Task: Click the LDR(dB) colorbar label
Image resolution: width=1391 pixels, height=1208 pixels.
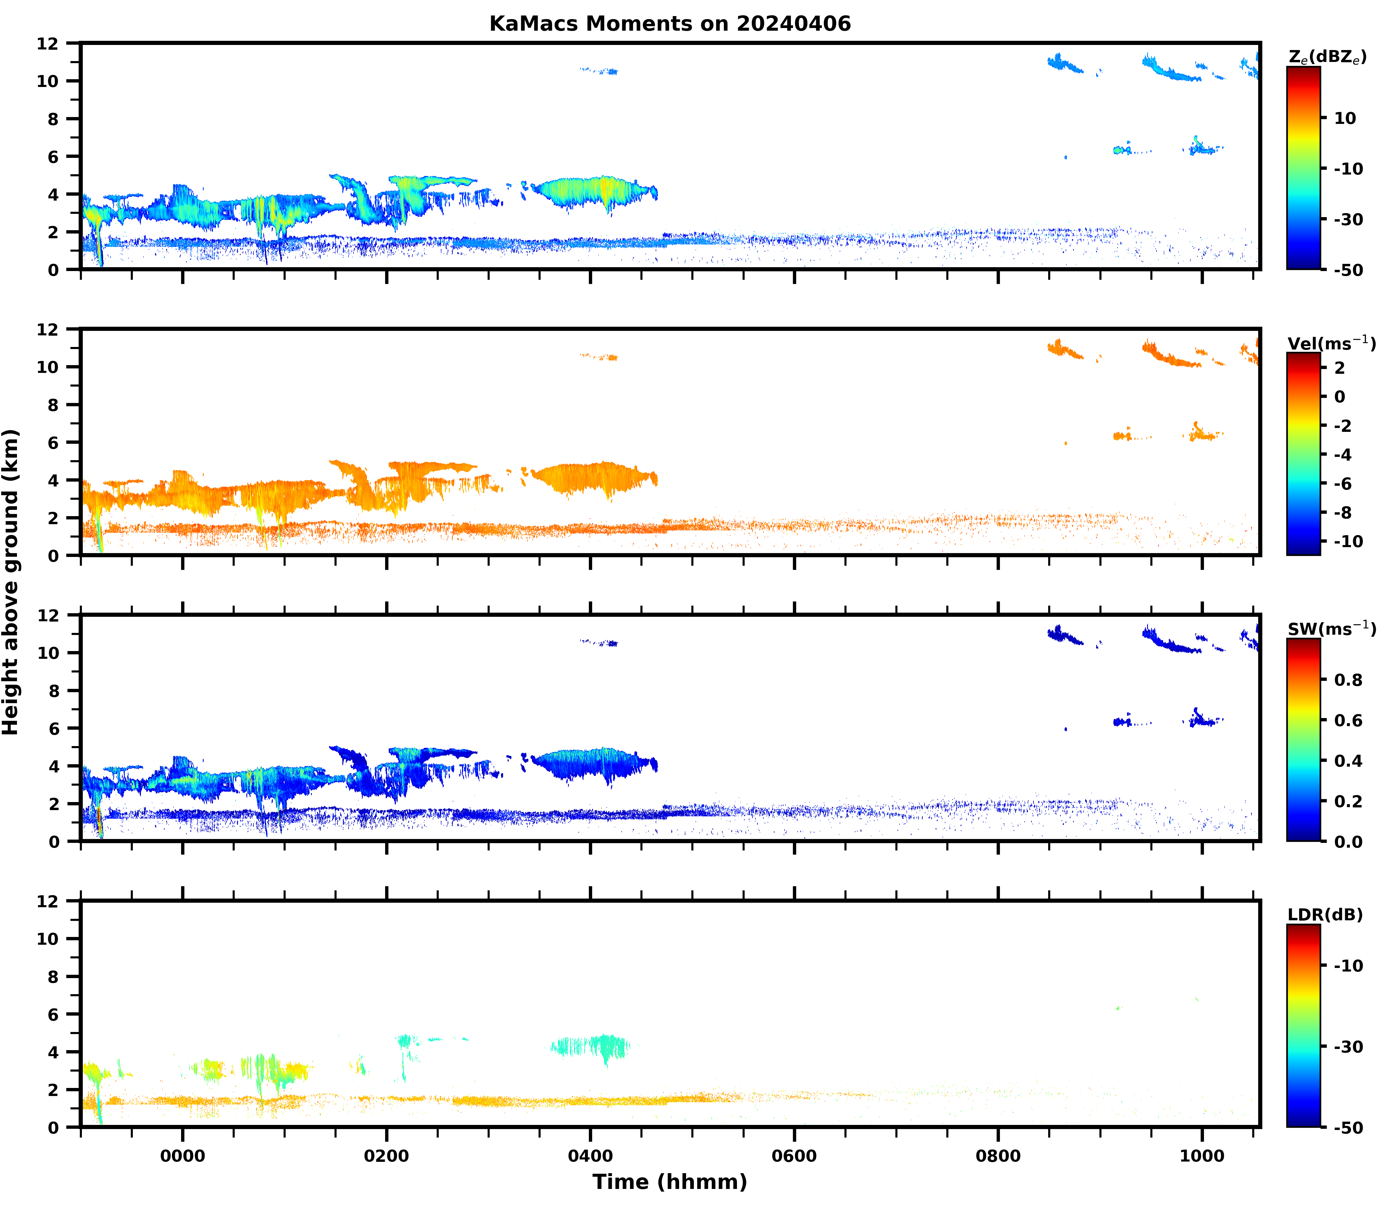Action: pyautogui.click(x=1325, y=915)
